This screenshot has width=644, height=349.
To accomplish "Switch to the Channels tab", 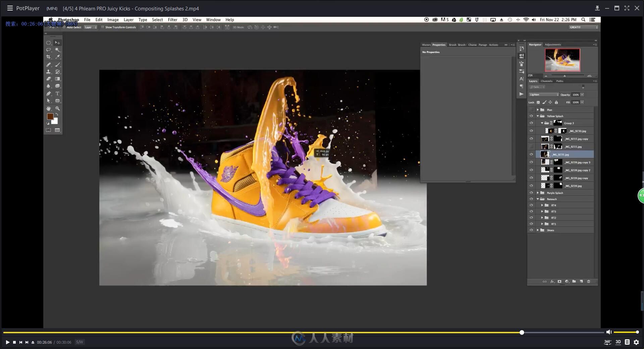I will [x=546, y=81].
